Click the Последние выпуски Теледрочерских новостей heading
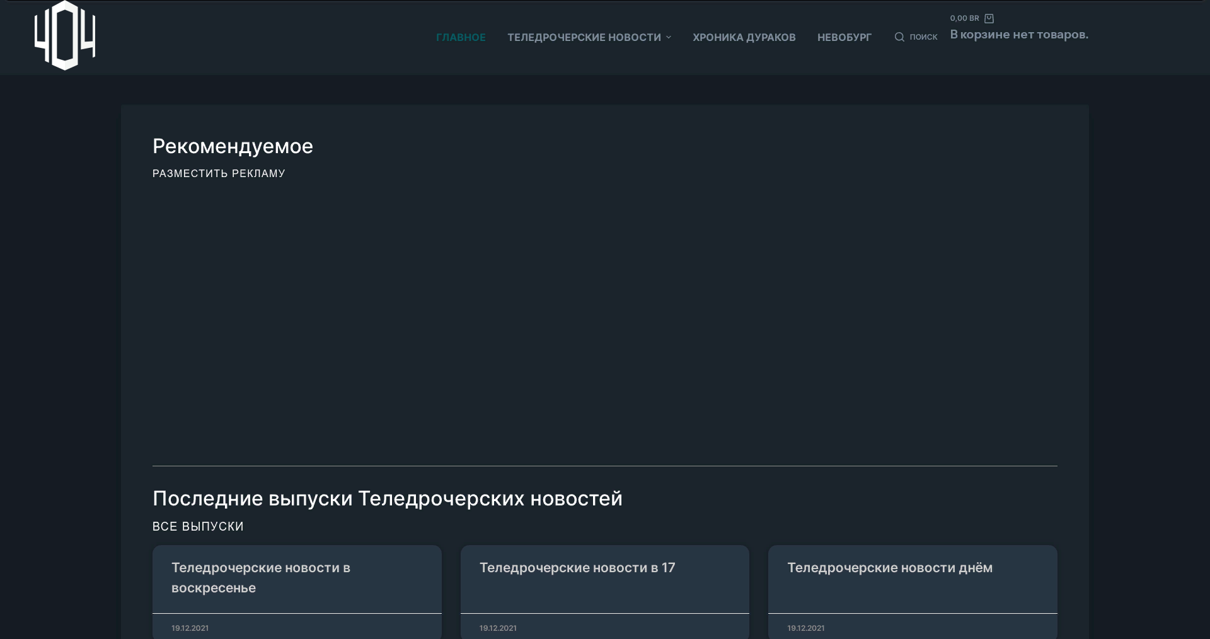The height and width of the screenshot is (639, 1210). pyautogui.click(x=388, y=498)
